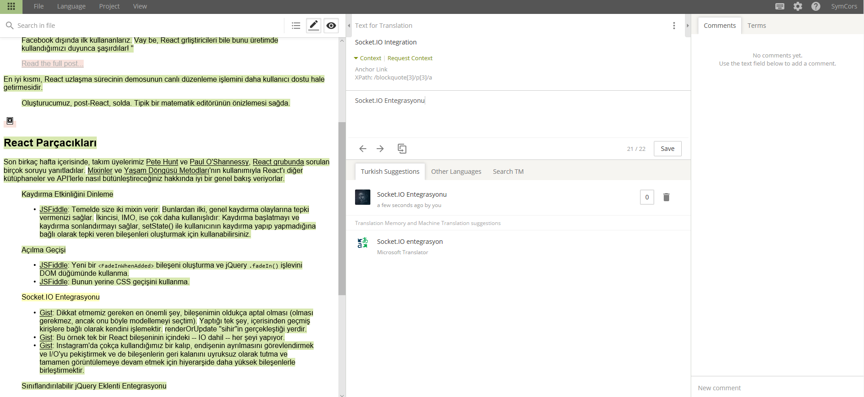The width and height of the screenshot is (864, 397).
Task: Click the Microsoft Translator icon
Action: (x=363, y=243)
